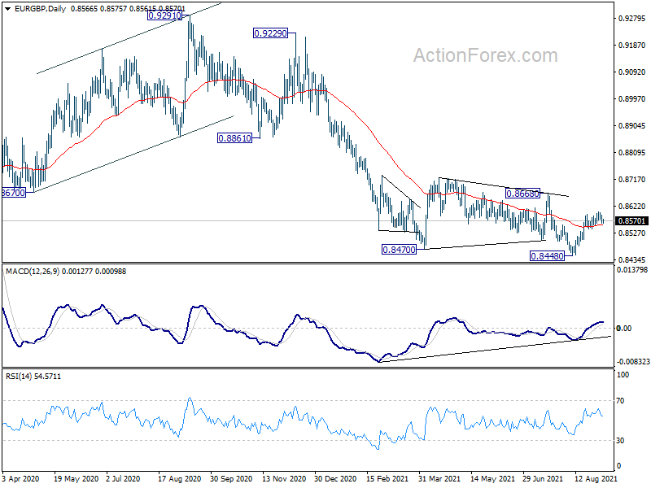Click the 0.88610 price label

click(x=234, y=138)
